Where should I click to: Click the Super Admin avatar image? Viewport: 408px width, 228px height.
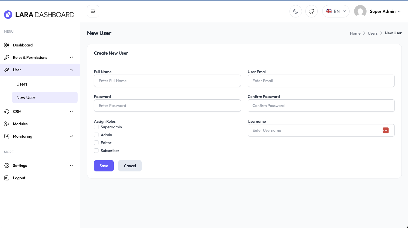(x=360, y=11)
